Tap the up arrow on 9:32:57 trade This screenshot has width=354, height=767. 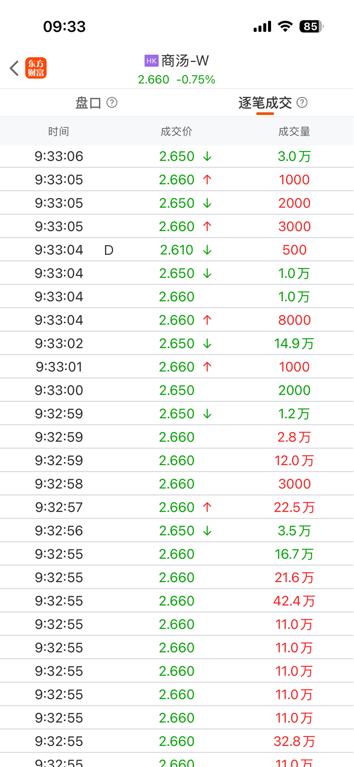(207, 507)
